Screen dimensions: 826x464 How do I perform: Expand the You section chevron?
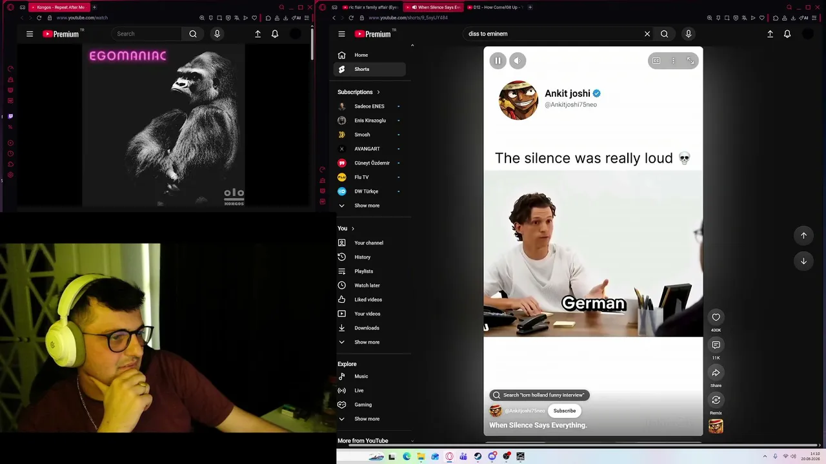352,229
